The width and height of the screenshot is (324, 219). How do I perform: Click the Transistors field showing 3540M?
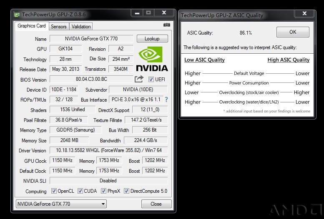point(121,69)
